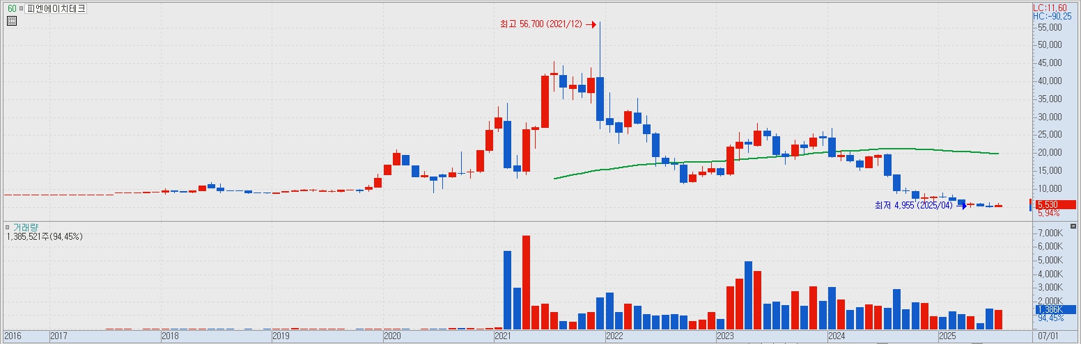Click the 2017 label on the time axis
This screenshot has height=344, width=1081.
pos(59,336)
